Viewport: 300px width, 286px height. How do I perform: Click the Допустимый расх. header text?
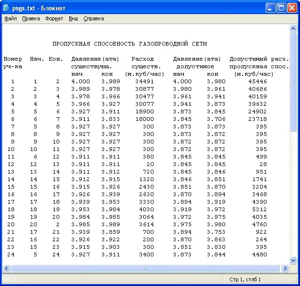[x=259, y=59]
